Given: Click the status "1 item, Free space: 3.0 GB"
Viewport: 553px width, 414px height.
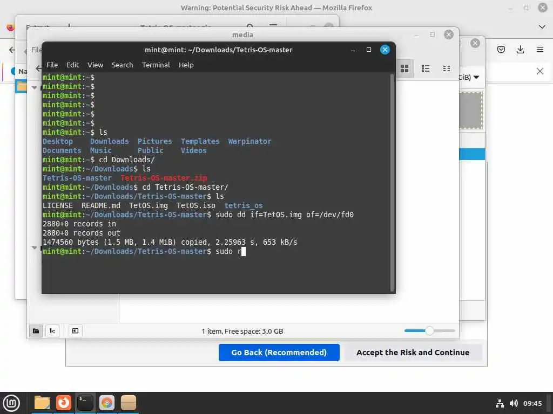Looking at the screenshot, I should coord(242,332).
